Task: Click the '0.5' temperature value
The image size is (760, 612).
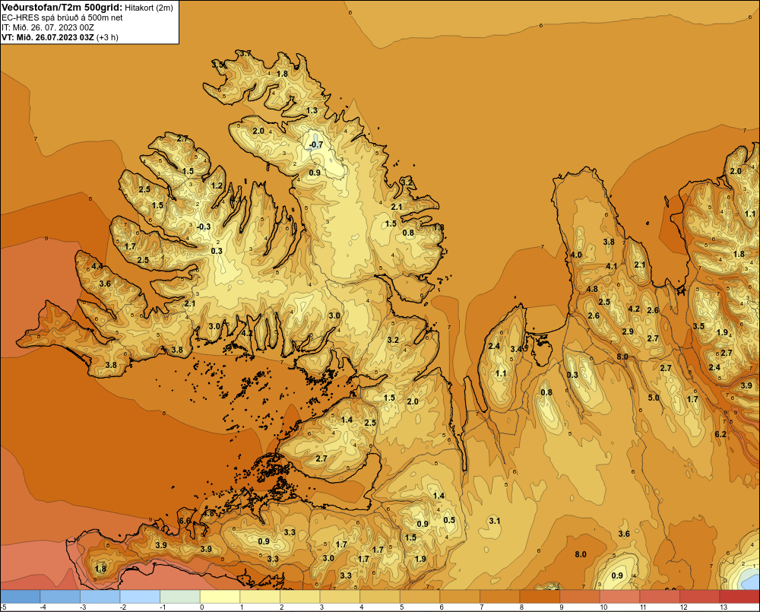Action: click(x=449, y=520)
